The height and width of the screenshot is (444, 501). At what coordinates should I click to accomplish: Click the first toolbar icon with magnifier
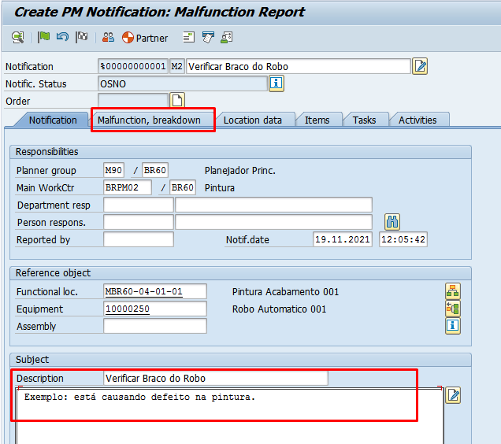(x=18, y=37)
